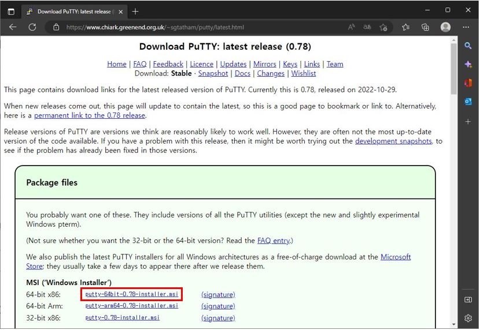Open the Settings and more ellipsis menu
Viewport: 480px width, 330px height.
click(466, 27)
